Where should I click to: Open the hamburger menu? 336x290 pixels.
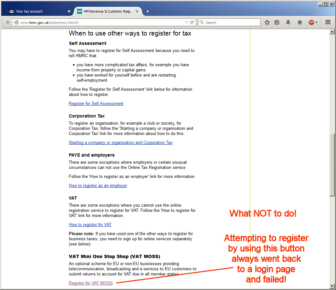click(328, 22)
